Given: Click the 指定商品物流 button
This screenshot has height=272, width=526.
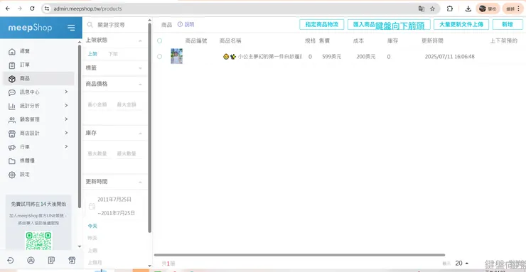Looking at the screenshot, I should pyautogui.click(x=322, y=24).
